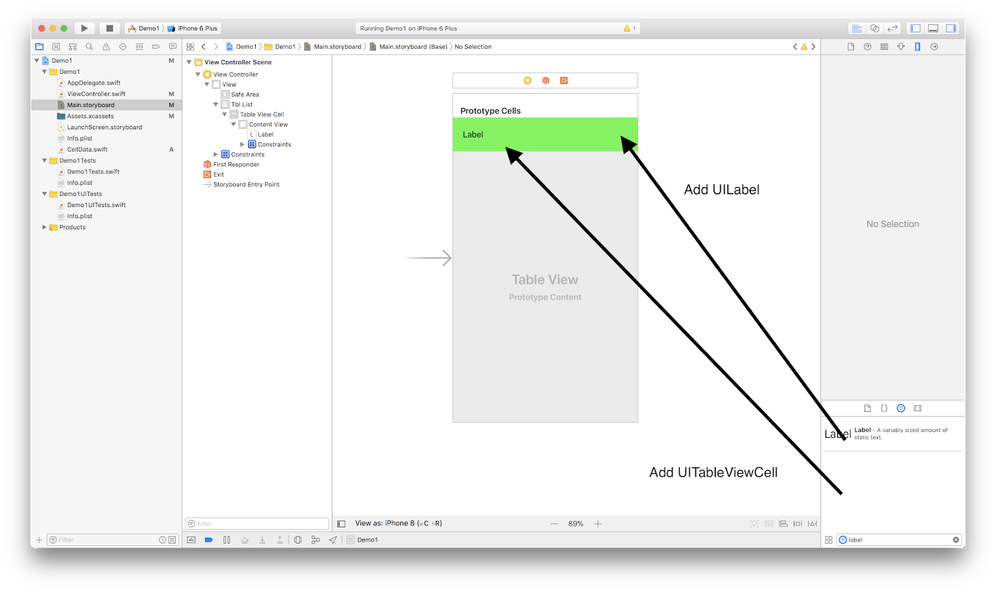The height and width of the screenshot is (592, 996).
Task: Show the Standard editor
Action: pyautogui.click(x=857, y=28)
